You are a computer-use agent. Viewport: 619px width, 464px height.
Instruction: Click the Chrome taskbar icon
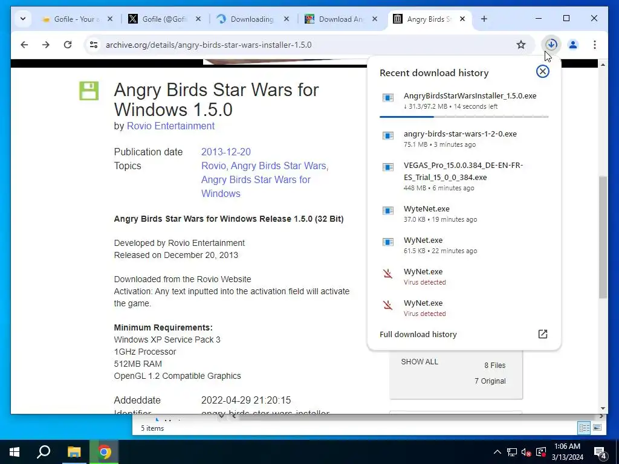tap(104, 452)
